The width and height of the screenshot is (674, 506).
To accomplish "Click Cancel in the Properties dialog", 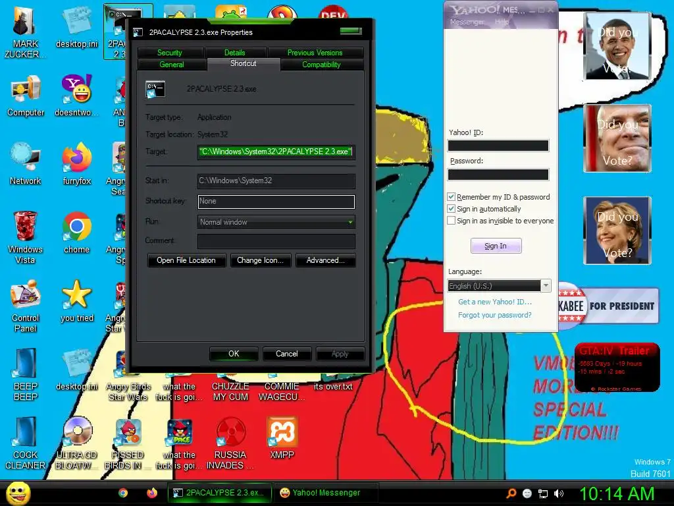I will point(287,354).
